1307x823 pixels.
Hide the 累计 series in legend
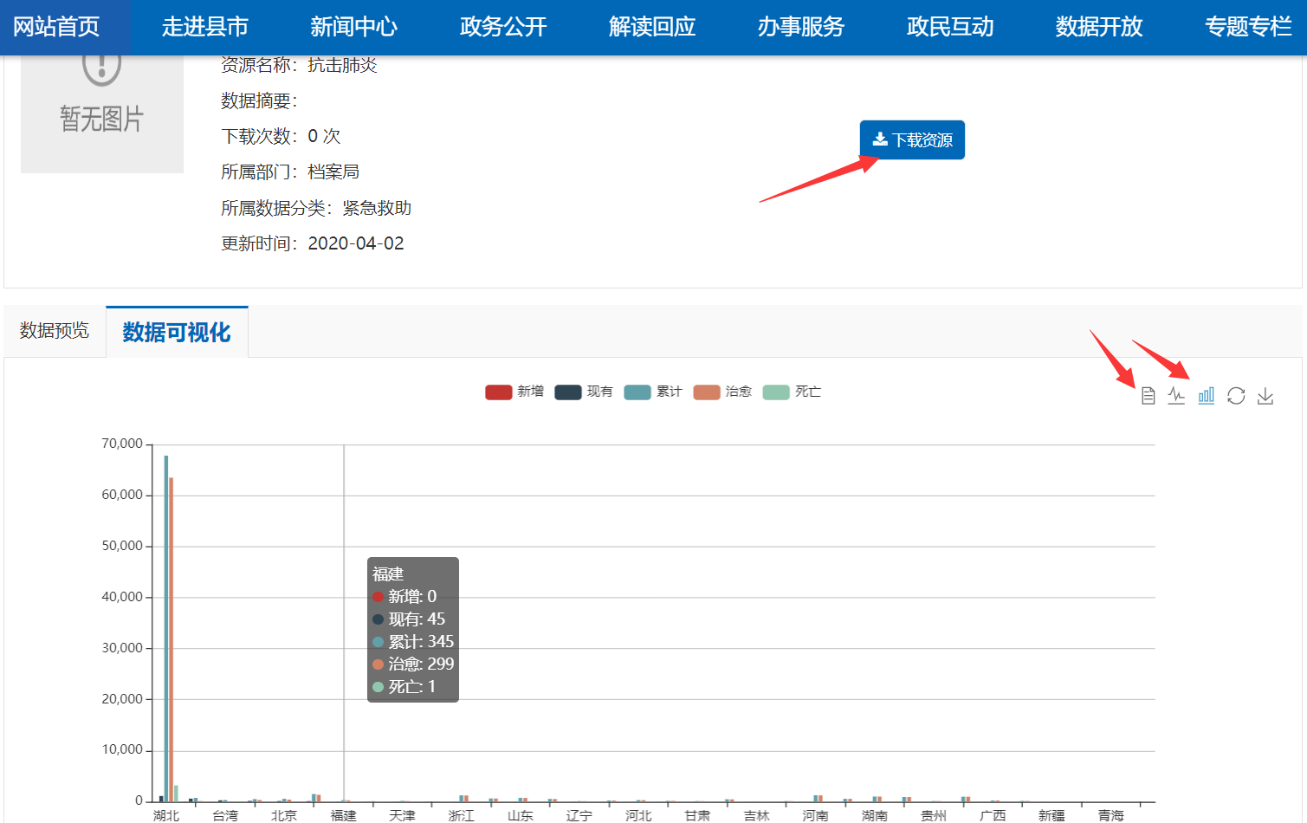654,392
